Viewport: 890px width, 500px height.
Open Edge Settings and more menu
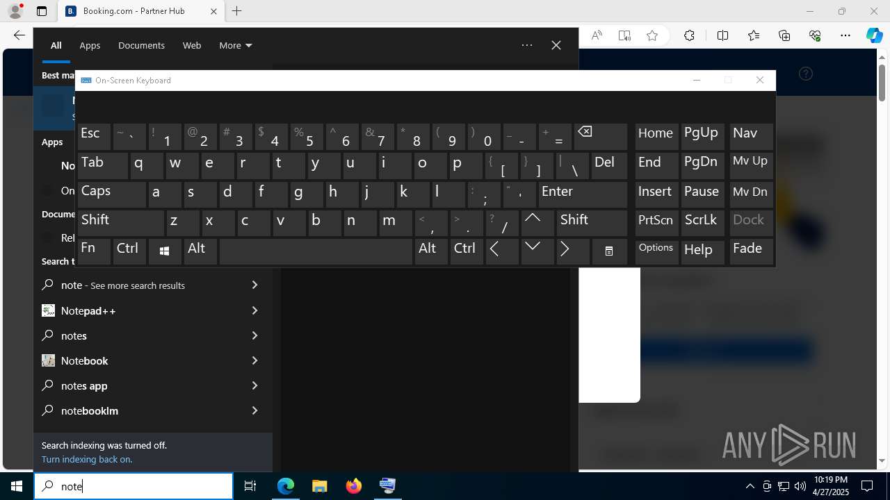pos(845,35)
